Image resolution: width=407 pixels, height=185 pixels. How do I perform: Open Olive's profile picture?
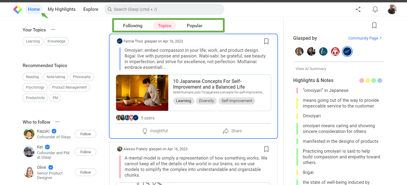click(29, 172)
